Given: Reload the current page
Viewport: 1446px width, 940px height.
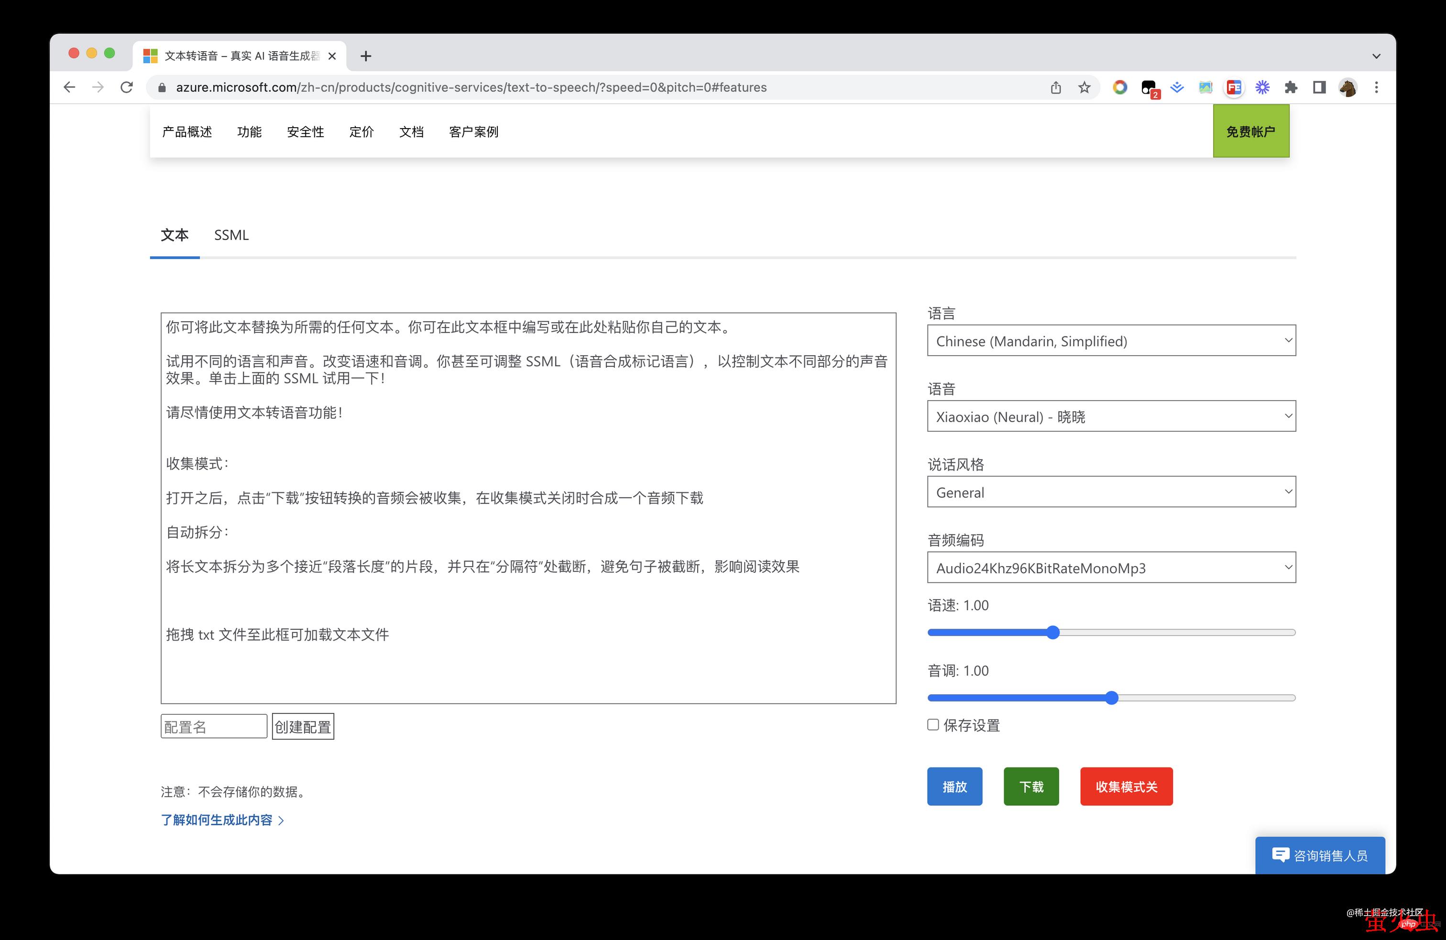Looking at the screenshot, I should click(126, 87).
